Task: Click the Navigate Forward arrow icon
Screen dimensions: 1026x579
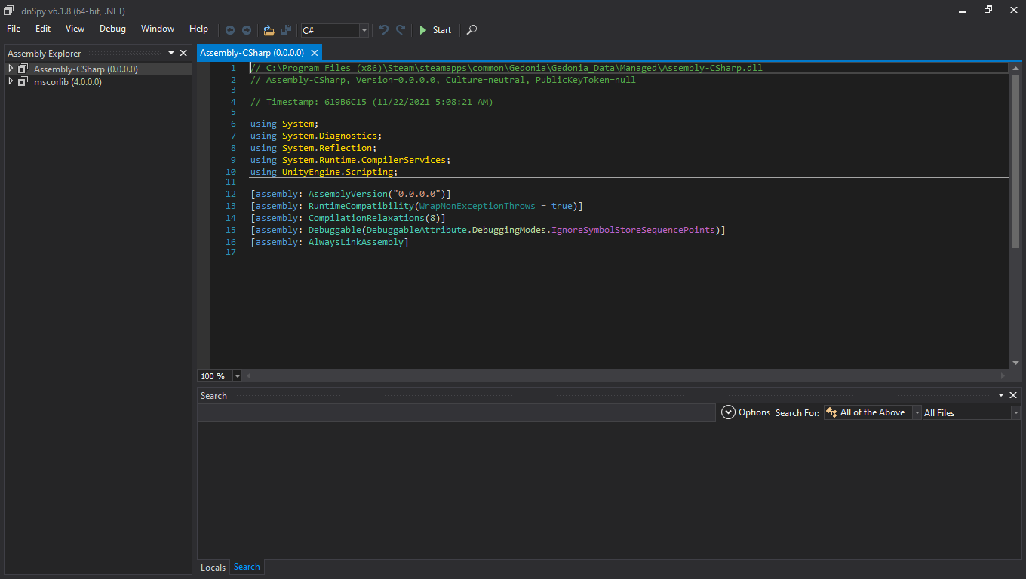Action: click(246, 30)
